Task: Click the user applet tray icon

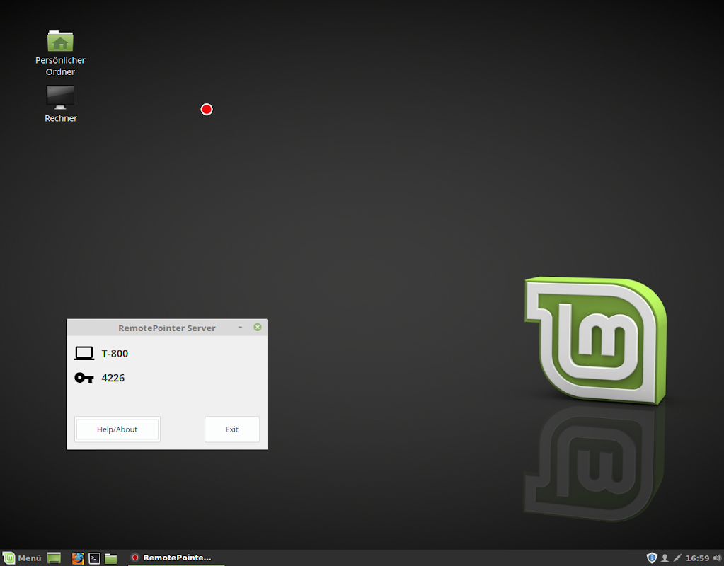Action: coord(665,558)
